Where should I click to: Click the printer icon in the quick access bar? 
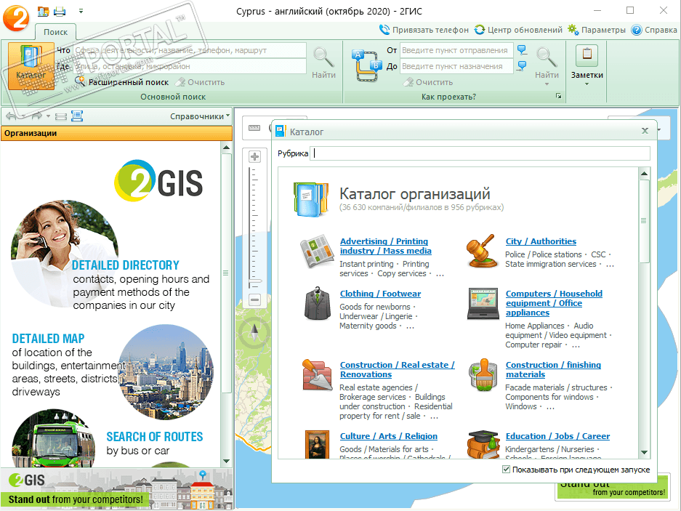tap(60, 12)
